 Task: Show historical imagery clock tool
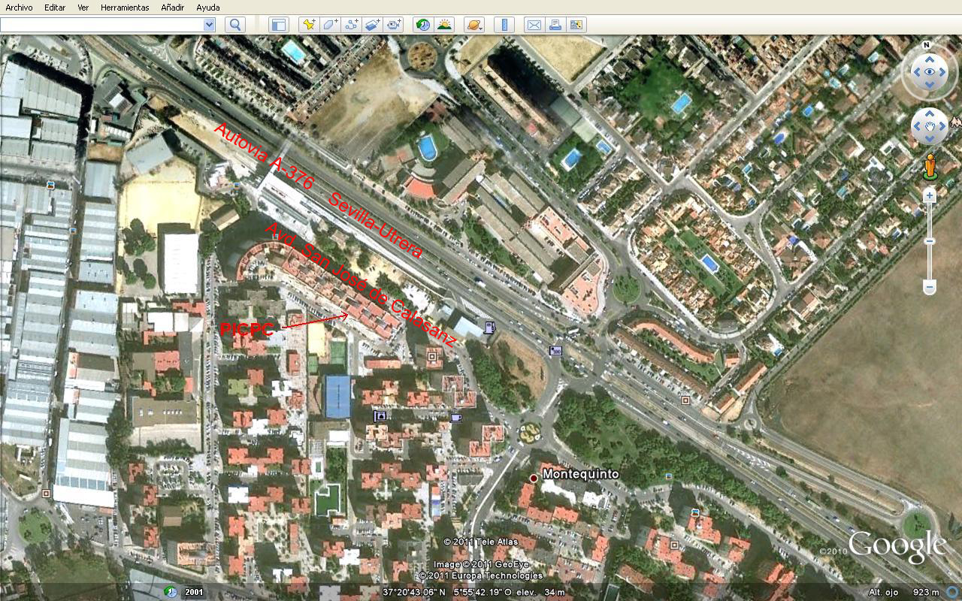click(x=423, y=25)
